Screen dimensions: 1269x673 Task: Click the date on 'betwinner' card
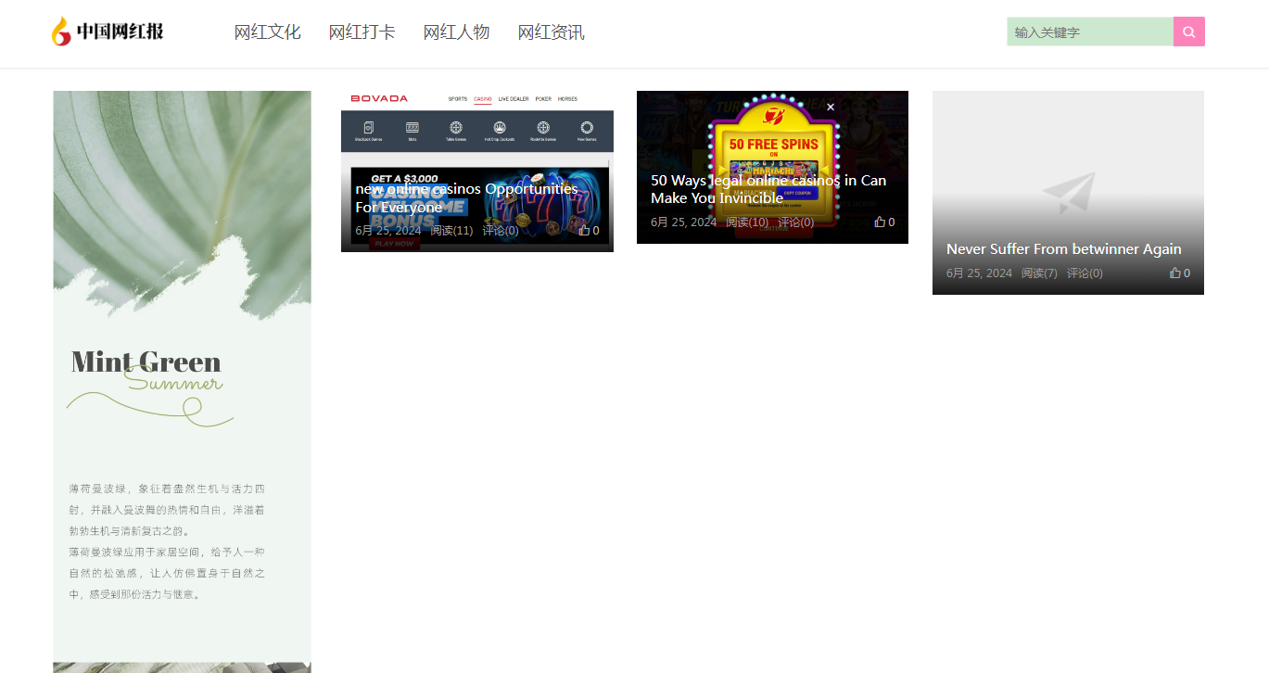point(979,273)
